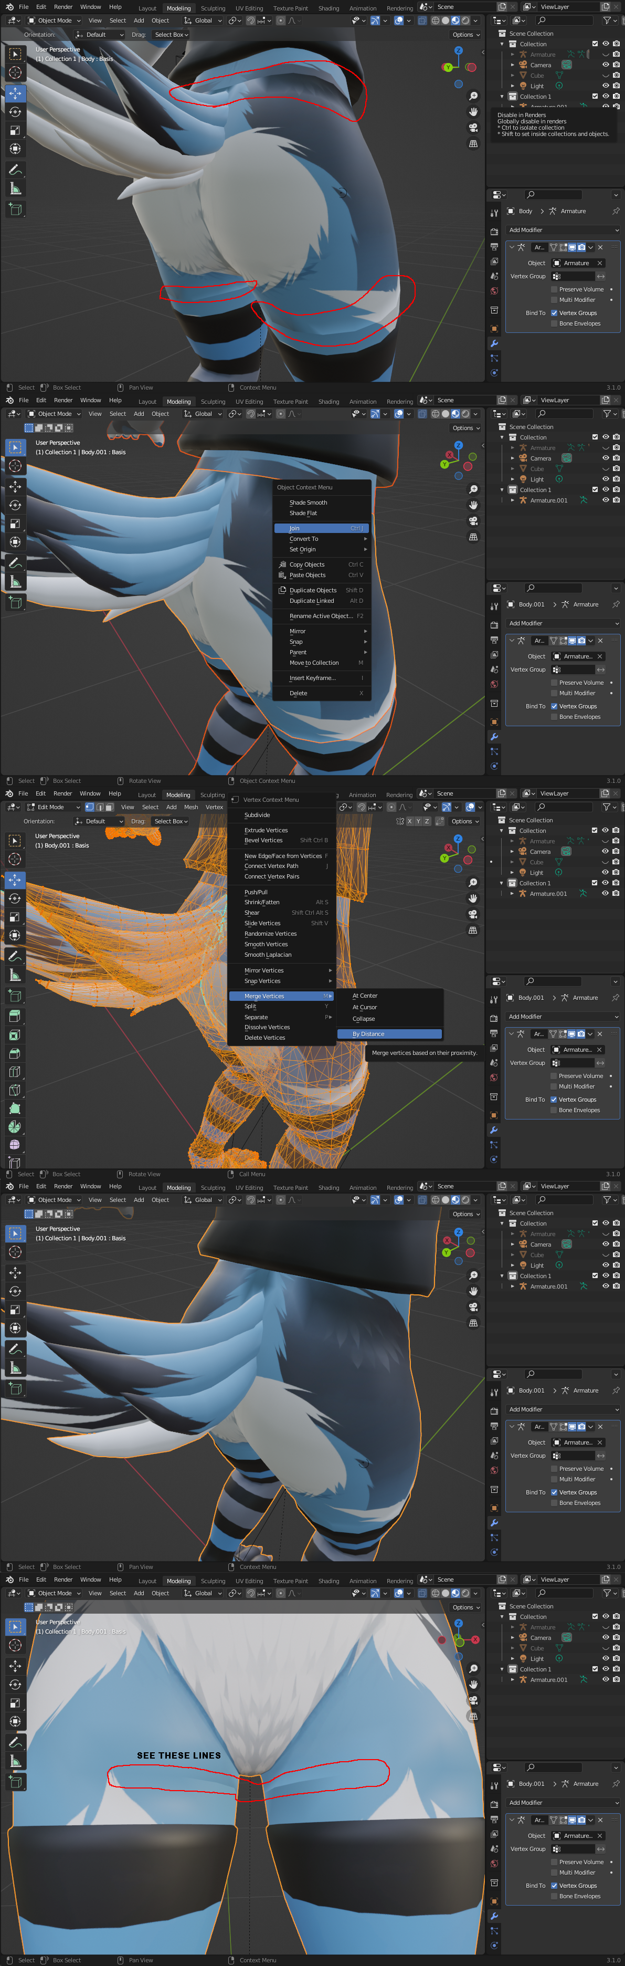This screenshot has height=1966, width=625.
Task: Click the camera view icon in Object Context Menu window
Action: coord(473,520)
